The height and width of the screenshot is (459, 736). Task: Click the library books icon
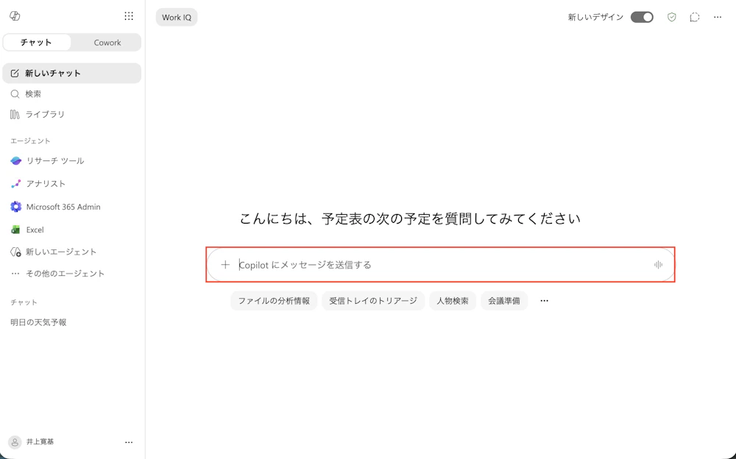coord(15,114)
